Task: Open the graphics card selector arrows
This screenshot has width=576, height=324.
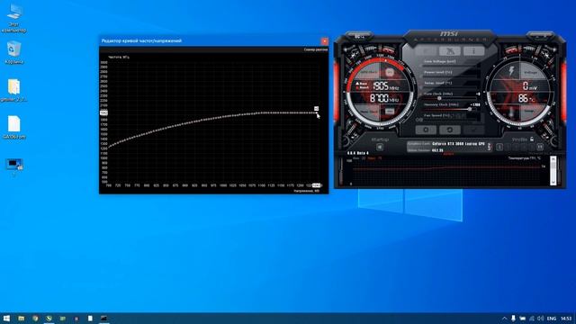Action: click(489, 147)
